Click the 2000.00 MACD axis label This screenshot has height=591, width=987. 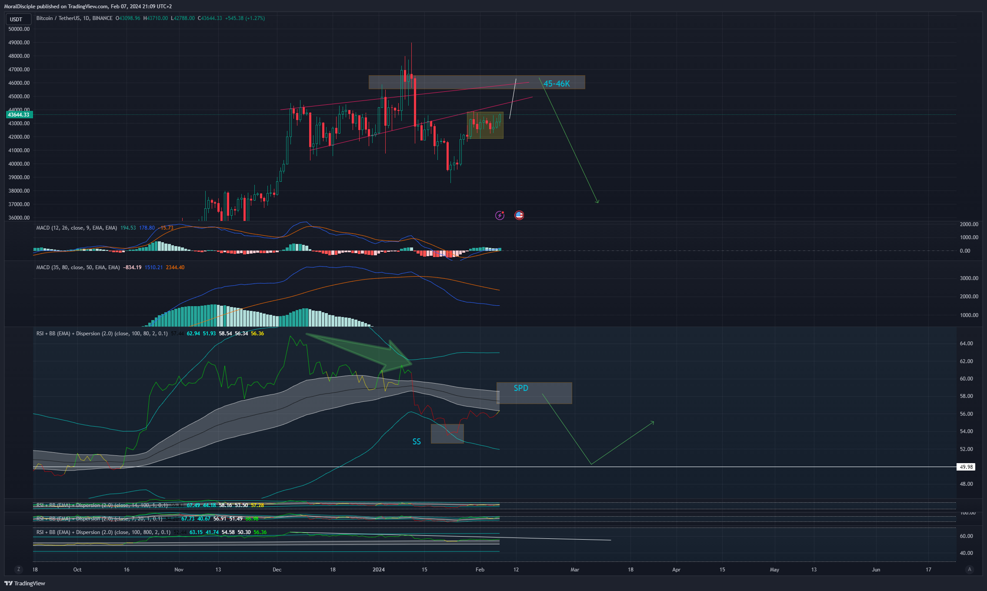[x=969, y=224]
